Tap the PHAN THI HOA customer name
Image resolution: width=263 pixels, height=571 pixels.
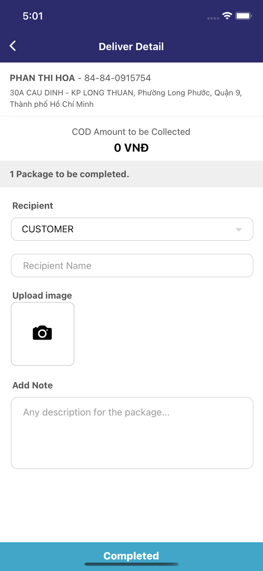point(43,78)
